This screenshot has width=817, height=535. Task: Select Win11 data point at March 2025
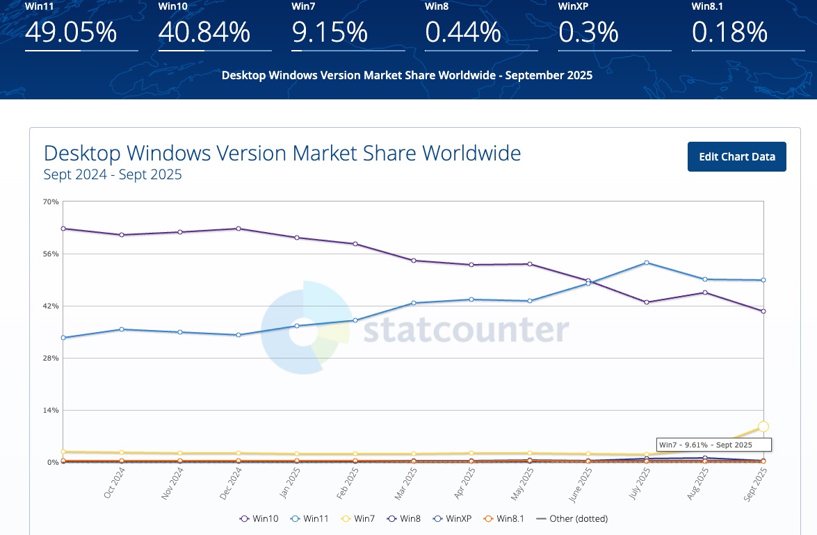tap(414, 303)
